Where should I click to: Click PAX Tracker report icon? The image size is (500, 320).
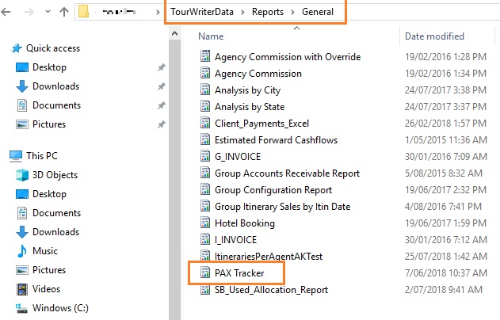click(205, 272)
